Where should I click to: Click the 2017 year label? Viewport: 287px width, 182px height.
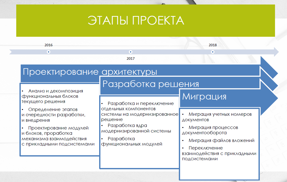130,58
